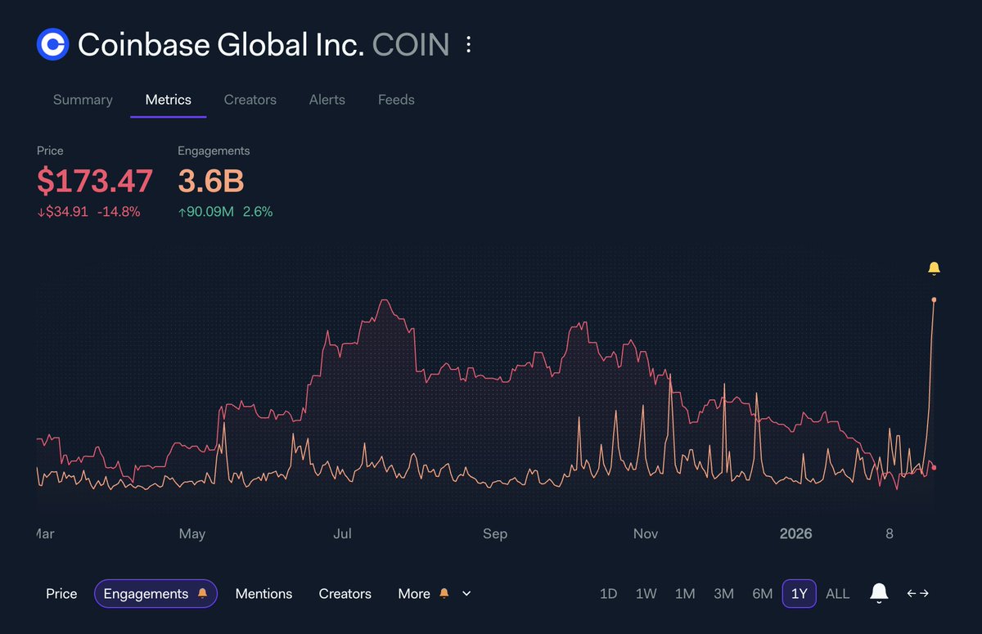The width and height of the screenshot is (982, 634).
Task: Click the alert bell beside the timeframe selector
Action: click(x=879, y=593)
